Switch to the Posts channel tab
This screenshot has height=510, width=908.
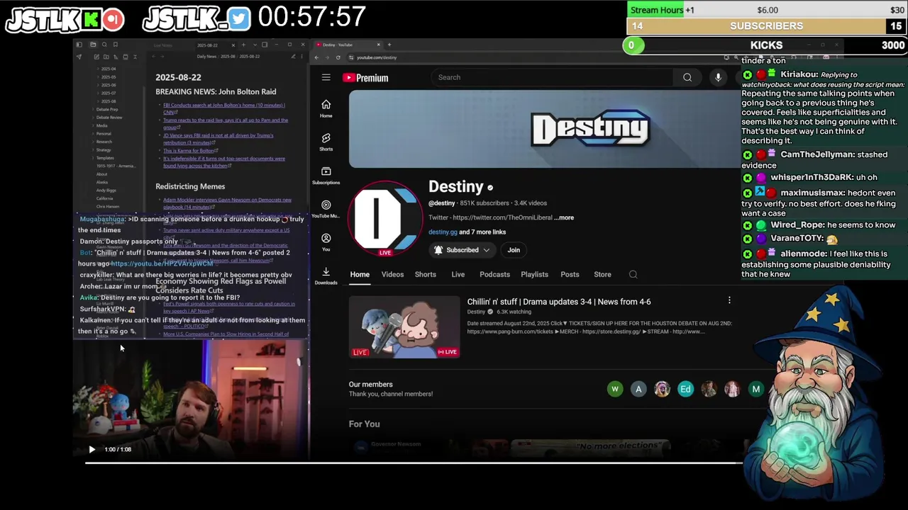pos(570,274)
